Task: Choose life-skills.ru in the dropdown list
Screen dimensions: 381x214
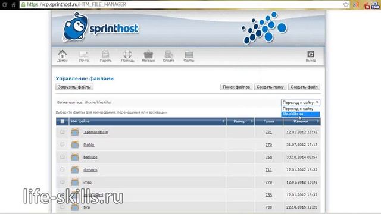Action: (x=300, y=114)
